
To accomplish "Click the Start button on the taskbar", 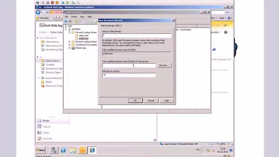I will pos(41,150).
